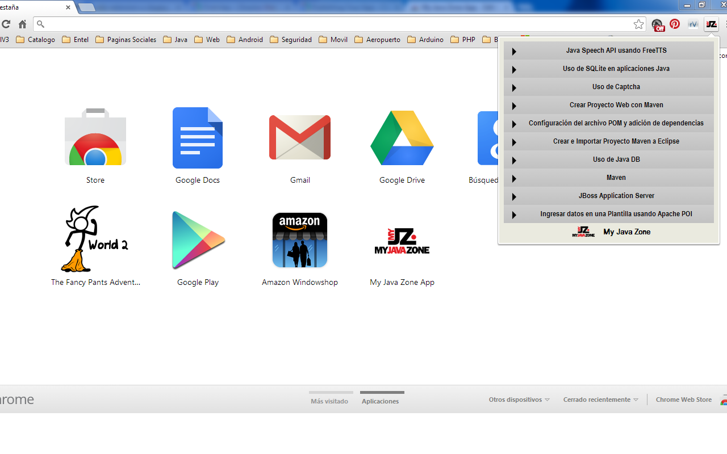727x454 pixels.
Task: Click the Home button
Action: point(22,24)
